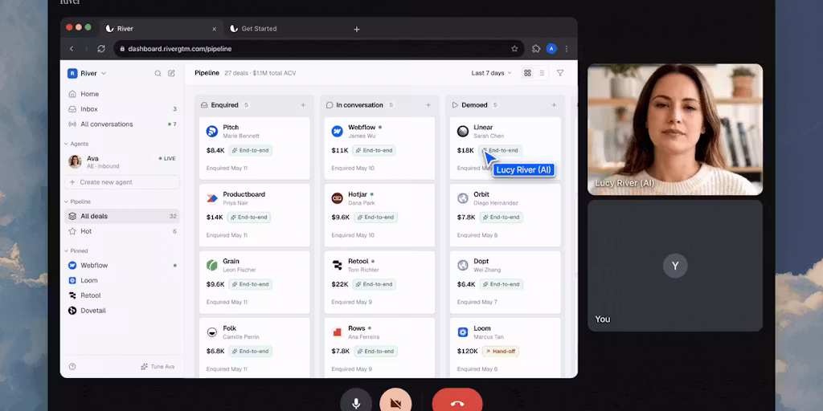Bookmark page with the star icon
The height and width of the screenshot is (411, 823).
click(514, 49)
